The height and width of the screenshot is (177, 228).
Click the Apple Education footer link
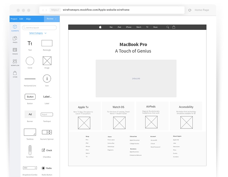pos(135,140)
